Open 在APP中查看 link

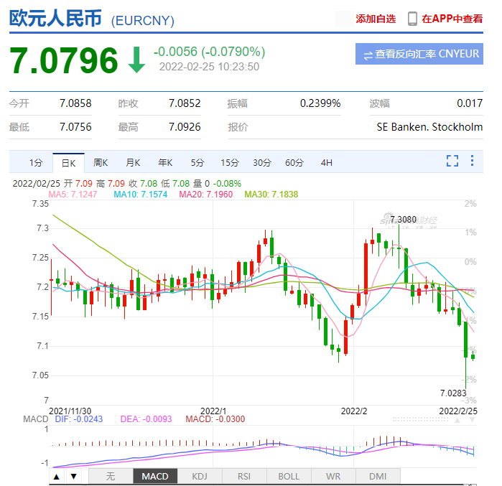452,19
